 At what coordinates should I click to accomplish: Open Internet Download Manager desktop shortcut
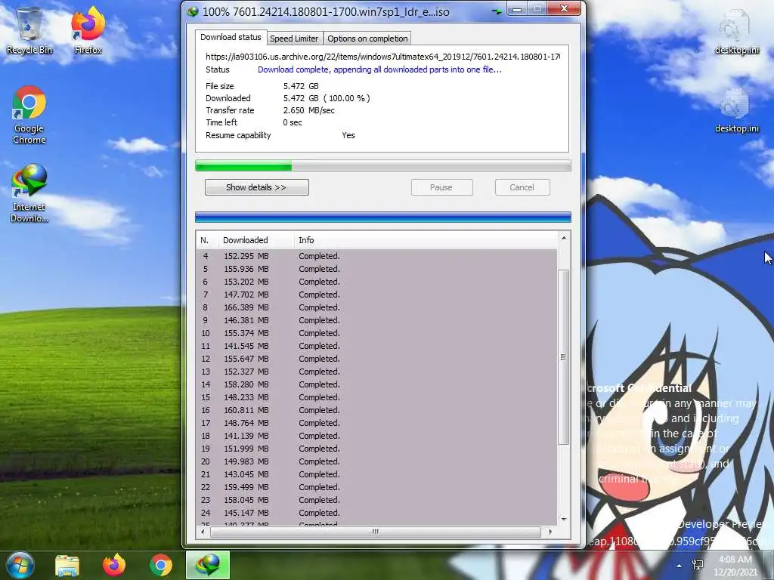coord(29,193)
